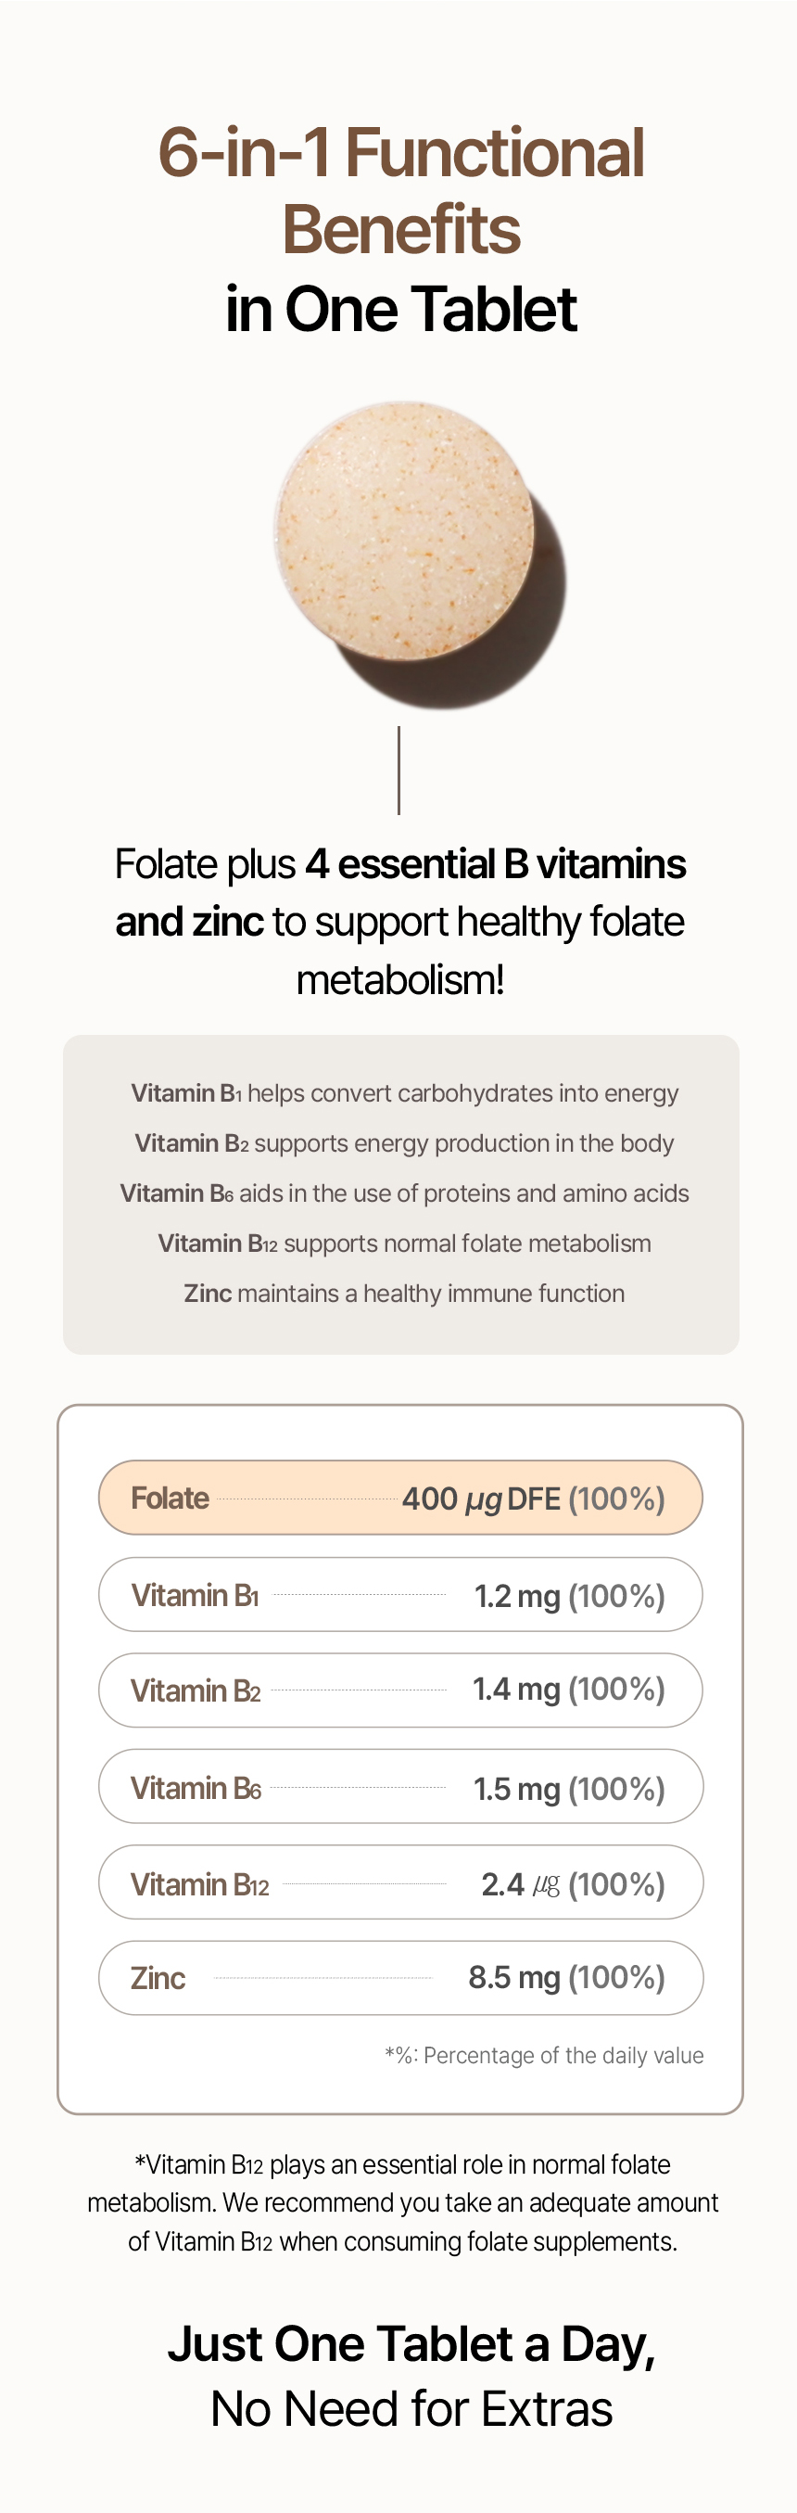Click the Vitamin B12 2.4 µg row
The width and height of the screenshot is (797, 2513).
pyautogui.click(x=400, y=1882)
